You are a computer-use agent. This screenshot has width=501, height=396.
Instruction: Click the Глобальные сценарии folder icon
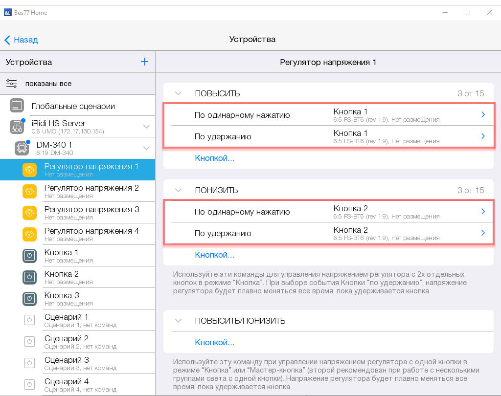17,106
